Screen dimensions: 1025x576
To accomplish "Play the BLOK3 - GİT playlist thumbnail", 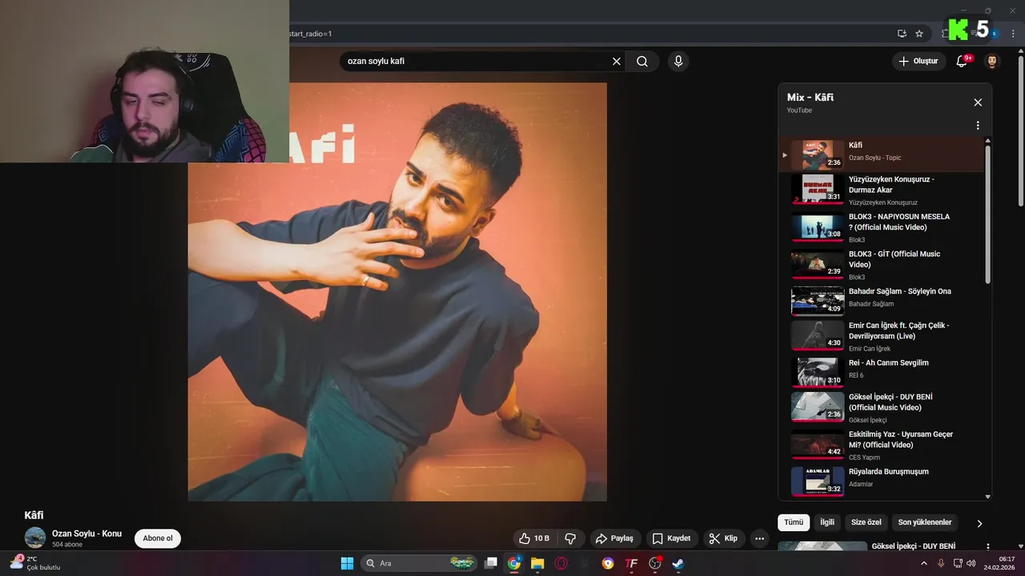I will point(818,265).
